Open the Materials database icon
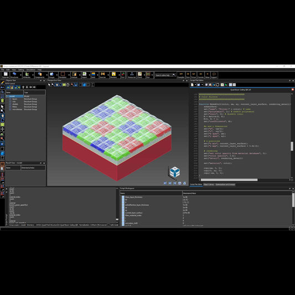 [6, 75]
